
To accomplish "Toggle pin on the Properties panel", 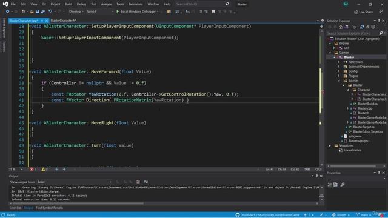I will point(379,173).
